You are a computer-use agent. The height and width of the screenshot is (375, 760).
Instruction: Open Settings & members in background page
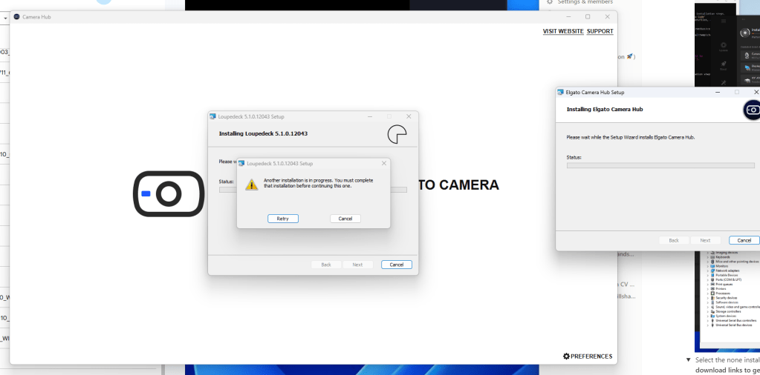(579, 2)
